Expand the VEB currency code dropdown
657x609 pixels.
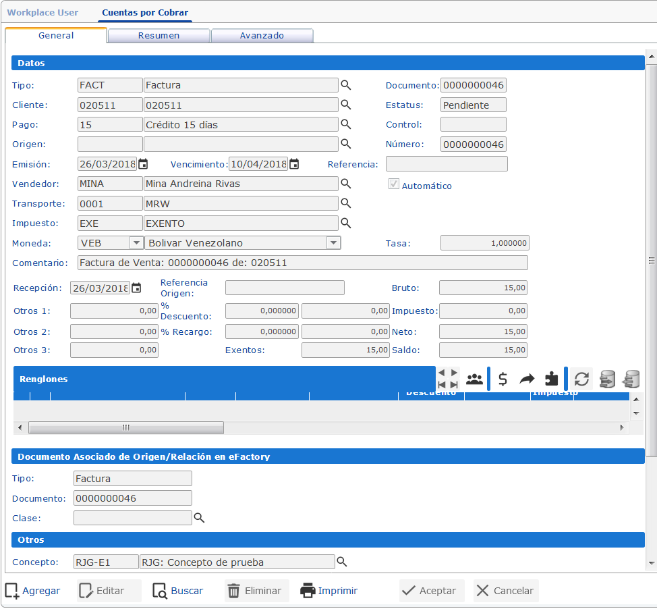tap(136, 243)
